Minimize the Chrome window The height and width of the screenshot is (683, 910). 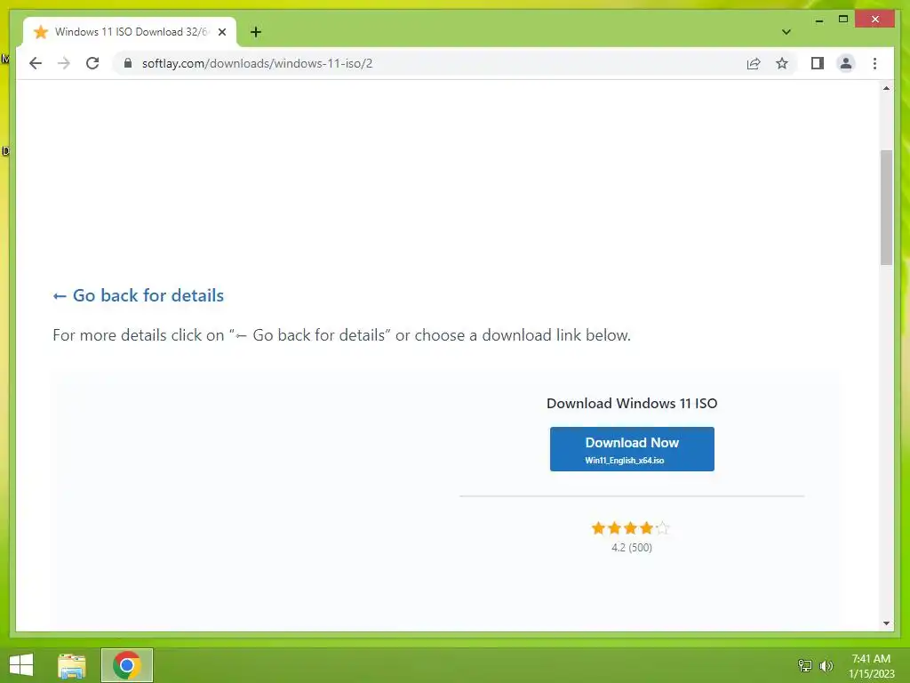[818, 20]
